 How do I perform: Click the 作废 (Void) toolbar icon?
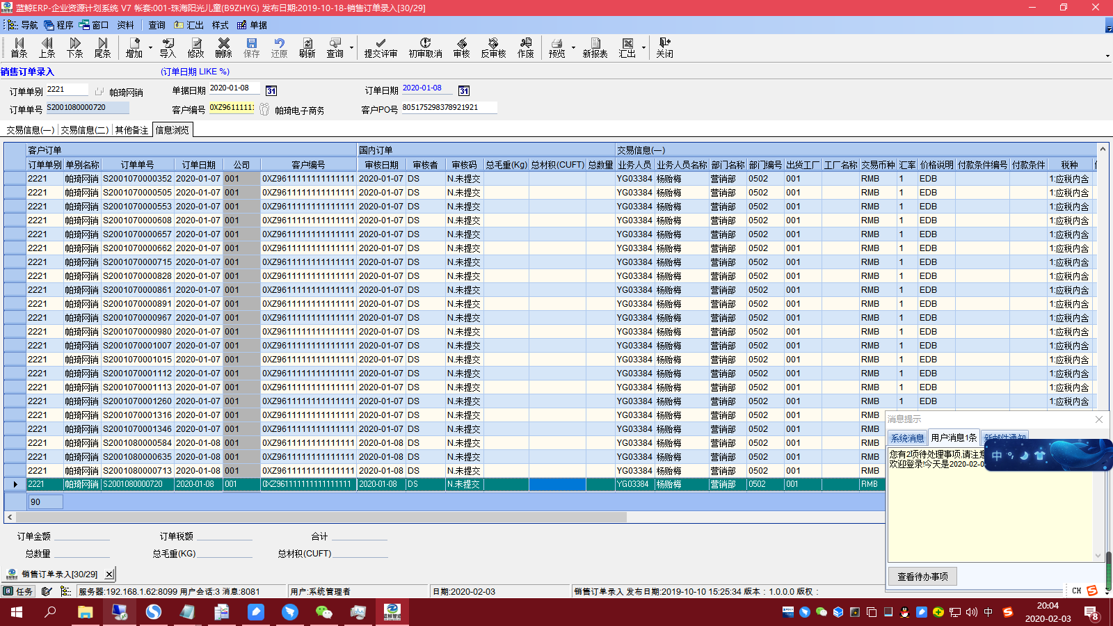[525, 47]
